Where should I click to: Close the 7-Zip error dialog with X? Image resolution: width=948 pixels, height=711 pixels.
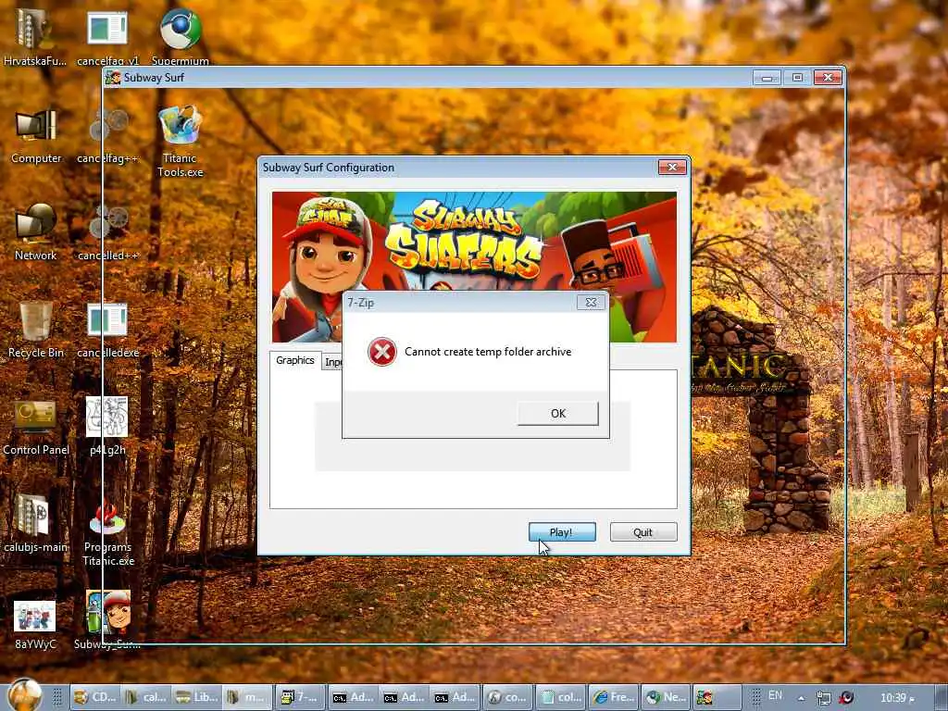[x=591, y=303]
